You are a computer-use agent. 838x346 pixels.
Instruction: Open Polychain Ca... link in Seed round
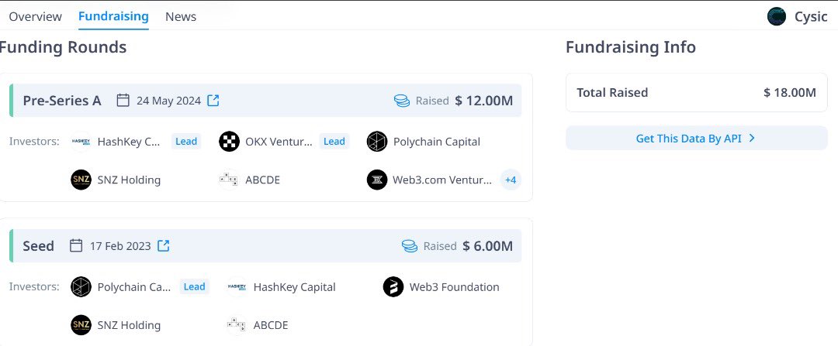click(x=134, y=287)
